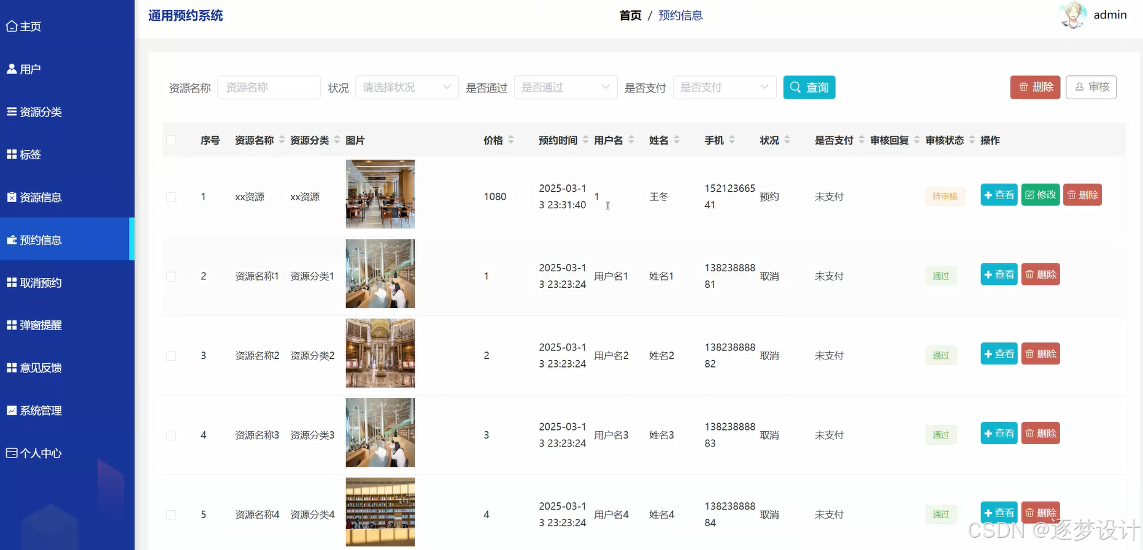
Task: Click 查看 for the 资源名称2 row
Action: (999, 354)
